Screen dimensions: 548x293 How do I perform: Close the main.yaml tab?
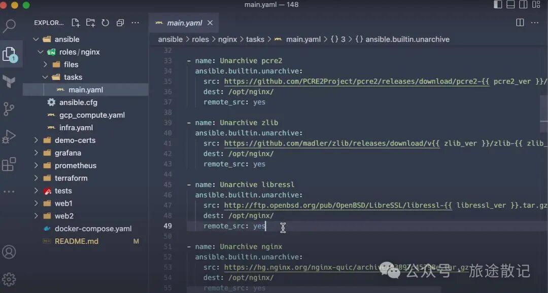[x=210, y=23]
